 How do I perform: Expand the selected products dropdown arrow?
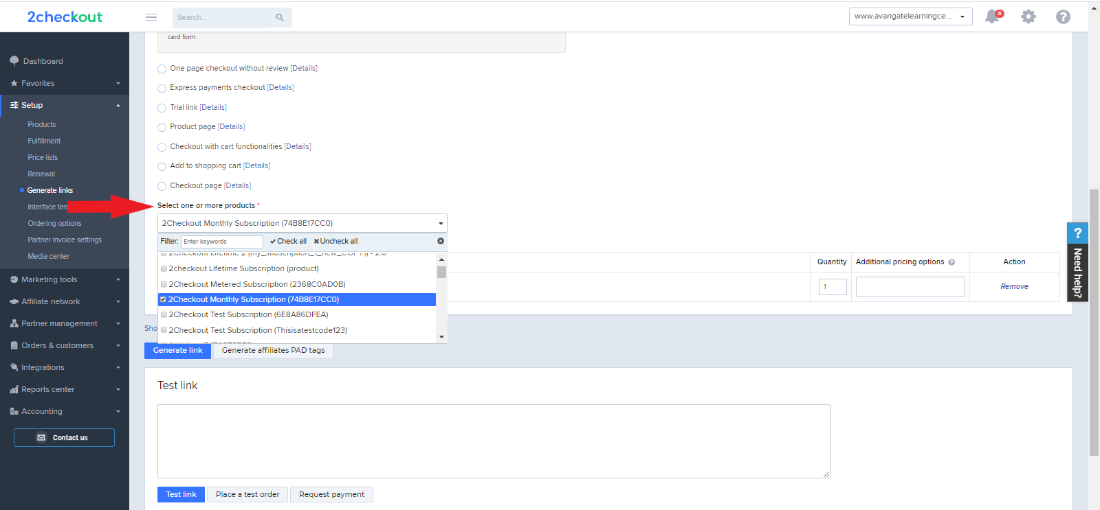(x=441, y=224)
